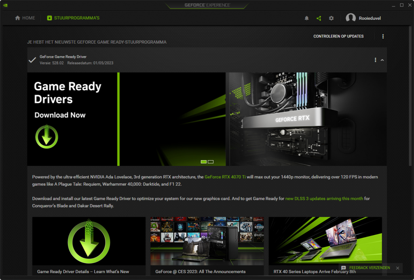Open new DLSS 3 updates arriving link
The height and width of the screenshot is (280, 414).
coord(324,199)
